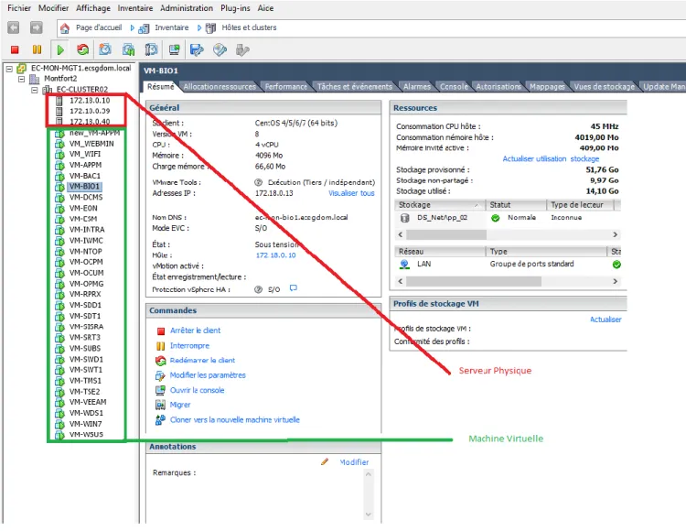Collapse the Montfort2 datacenter node

tap(21, 80)
